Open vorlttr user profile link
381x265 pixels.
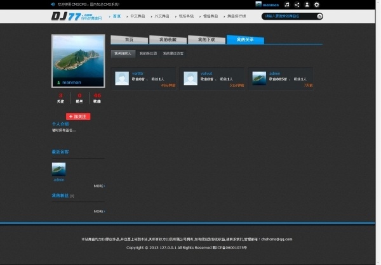pyautogui.click(x=137, y=74)
